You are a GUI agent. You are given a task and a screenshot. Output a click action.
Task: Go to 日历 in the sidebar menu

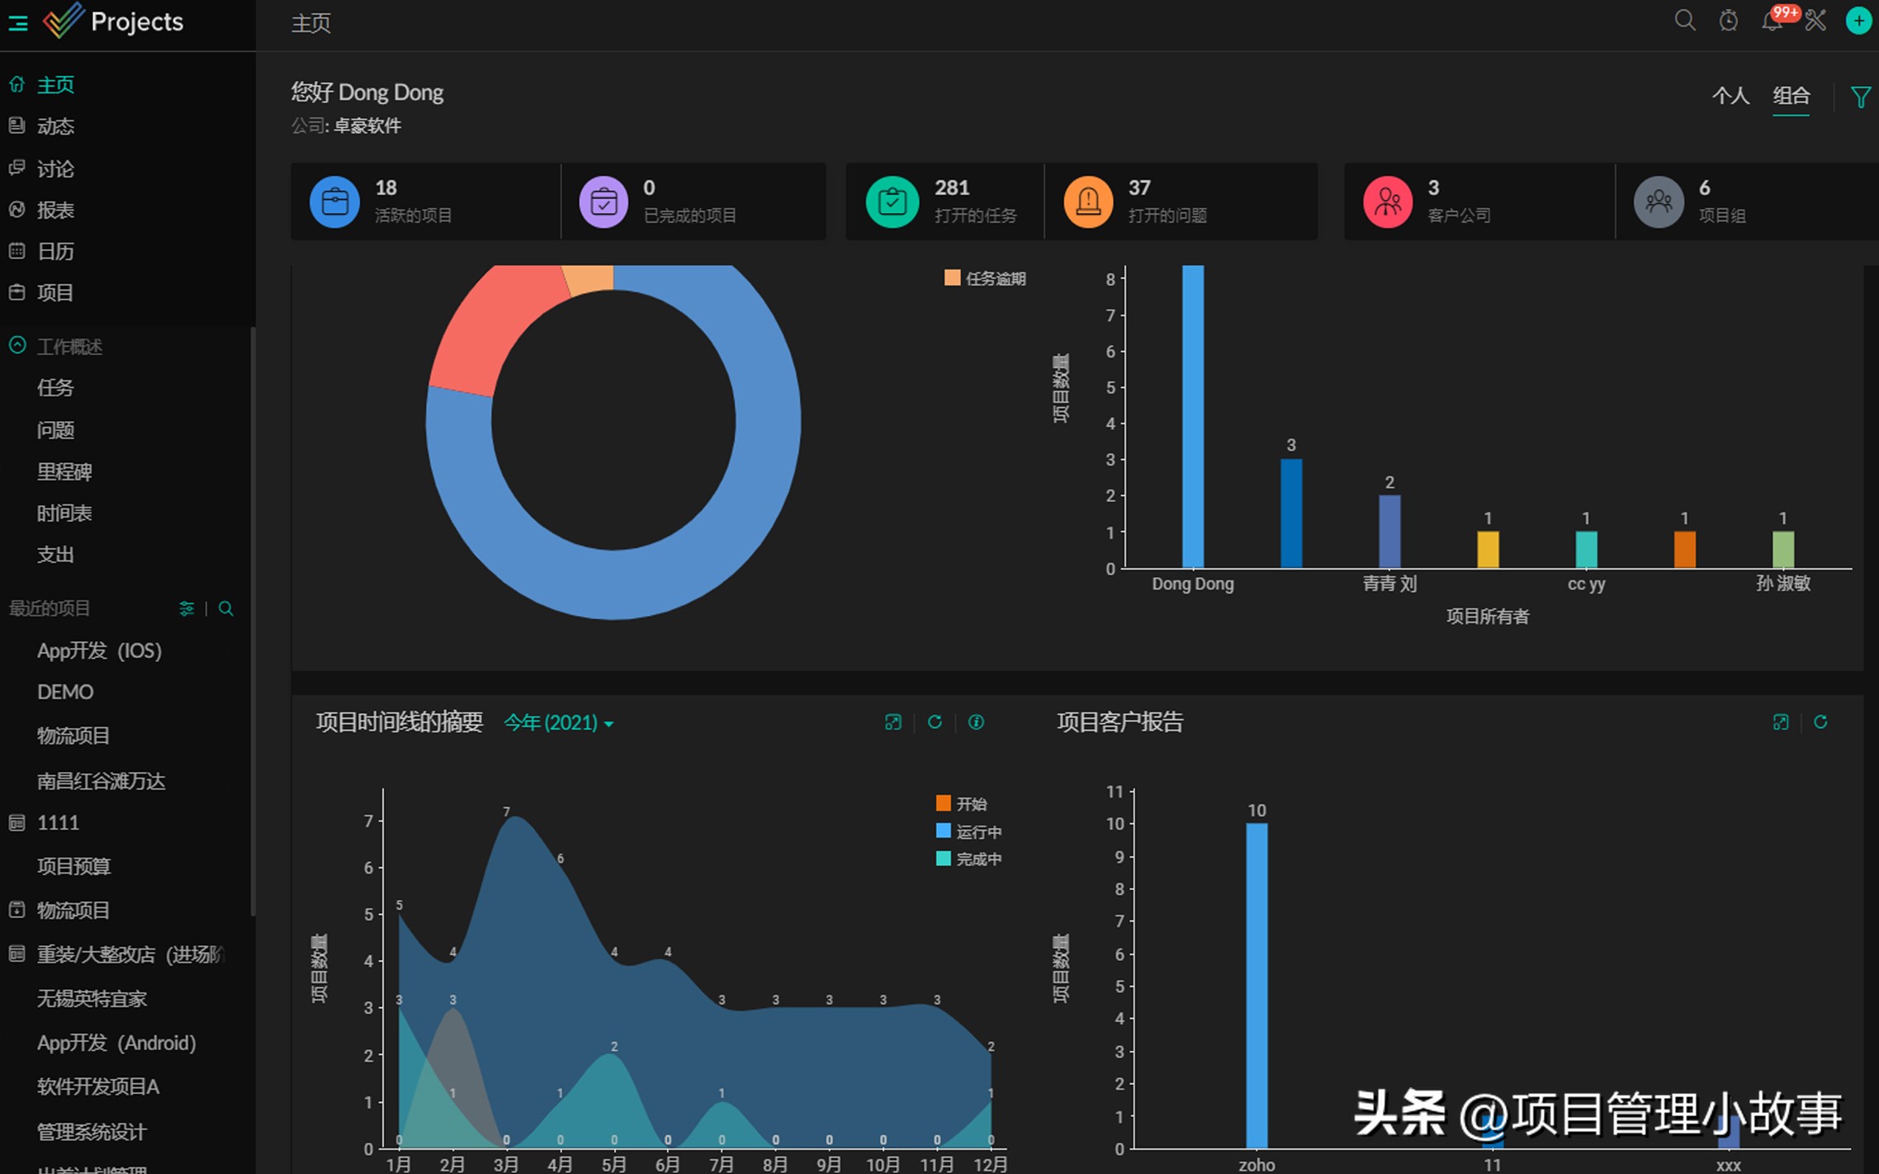(x=55, y=251)
